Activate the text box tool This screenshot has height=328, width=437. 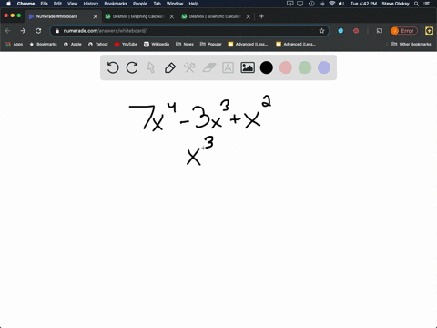tap(228, 67)
